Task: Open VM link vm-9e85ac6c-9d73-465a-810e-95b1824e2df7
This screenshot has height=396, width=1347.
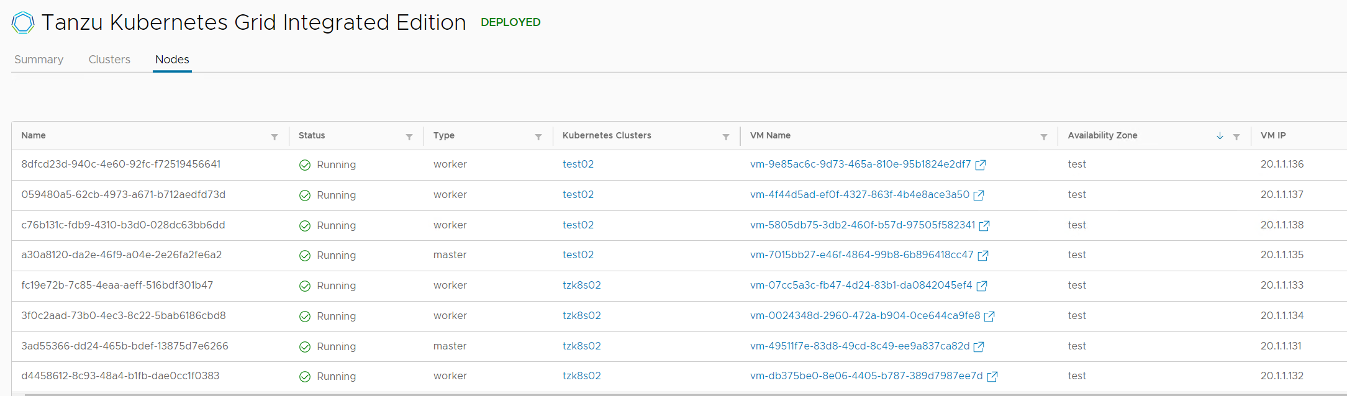Action: pos(860,164)
